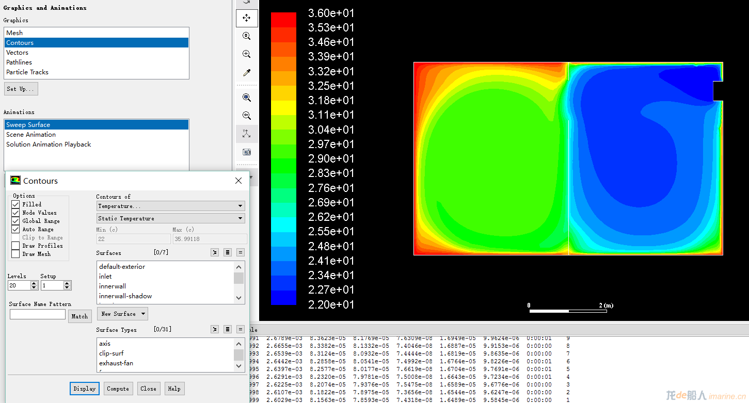Click the Max (c) field showing 35.99118
Screen dimensions: 749x403
pos(210,239)
